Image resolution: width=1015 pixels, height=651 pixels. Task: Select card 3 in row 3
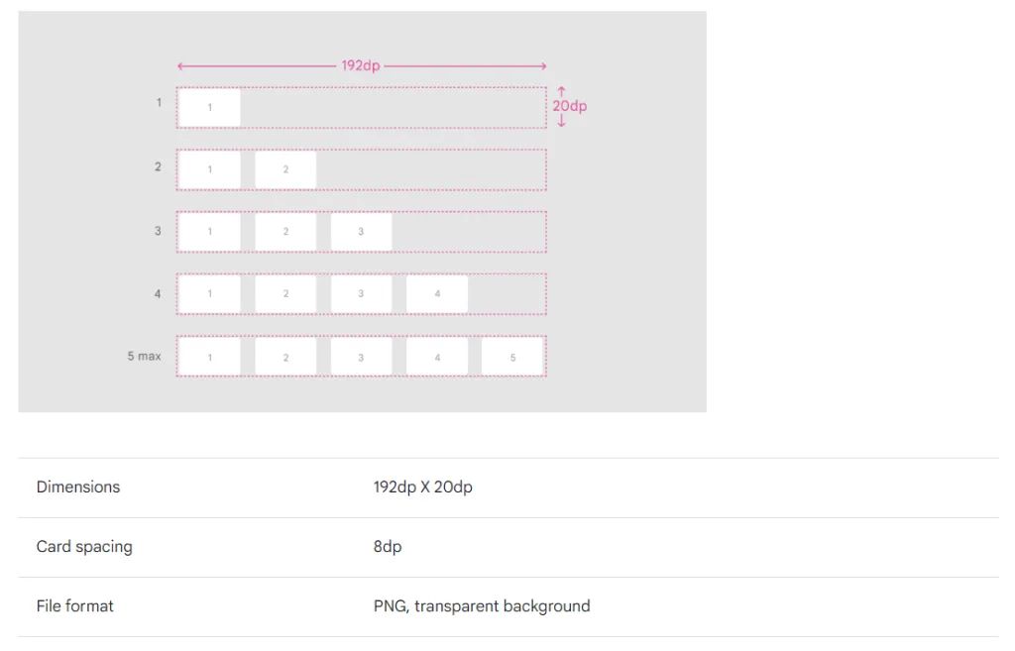pos(361,232)
